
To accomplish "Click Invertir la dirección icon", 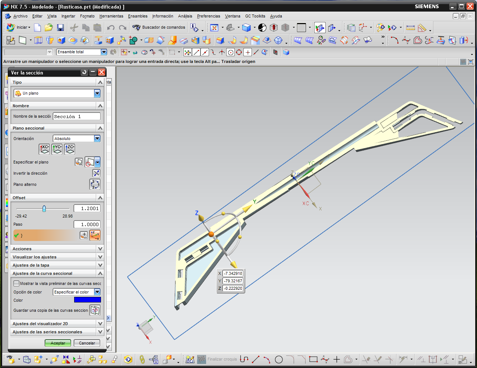I will coord(96,173).
